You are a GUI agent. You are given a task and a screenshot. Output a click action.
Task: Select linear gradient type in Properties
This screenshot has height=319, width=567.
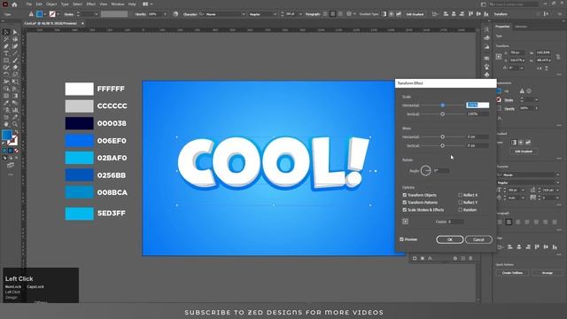pos(514,142)
